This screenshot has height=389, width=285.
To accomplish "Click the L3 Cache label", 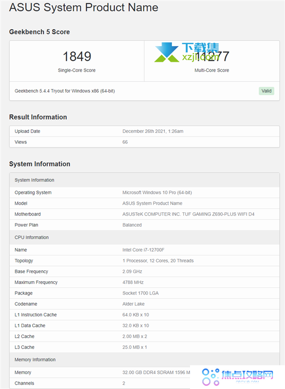I will click(x=25, y=347).
